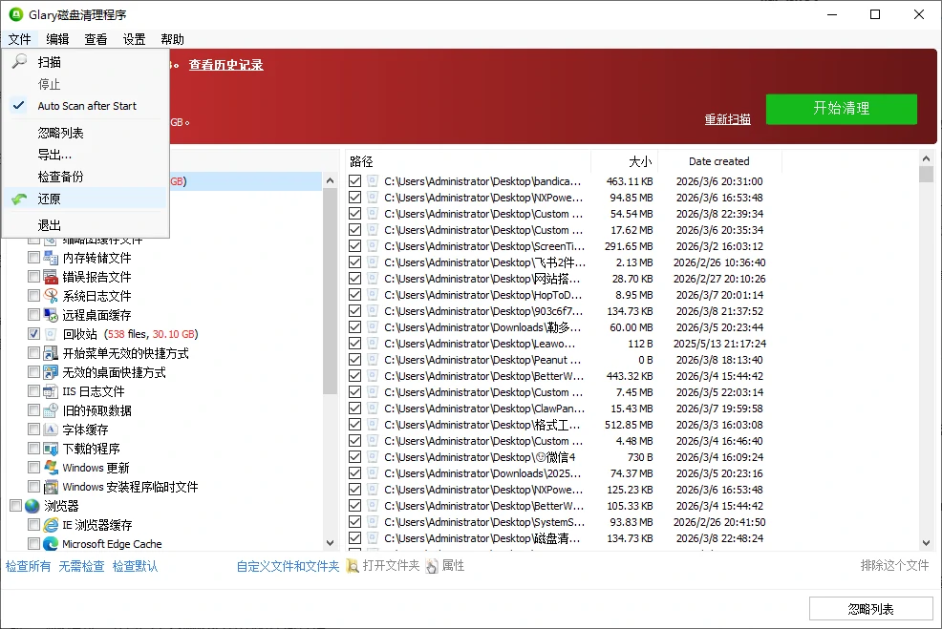942x629 pixels.
Task: Open the 查看历史记录 link
Action: pos(225,65)
